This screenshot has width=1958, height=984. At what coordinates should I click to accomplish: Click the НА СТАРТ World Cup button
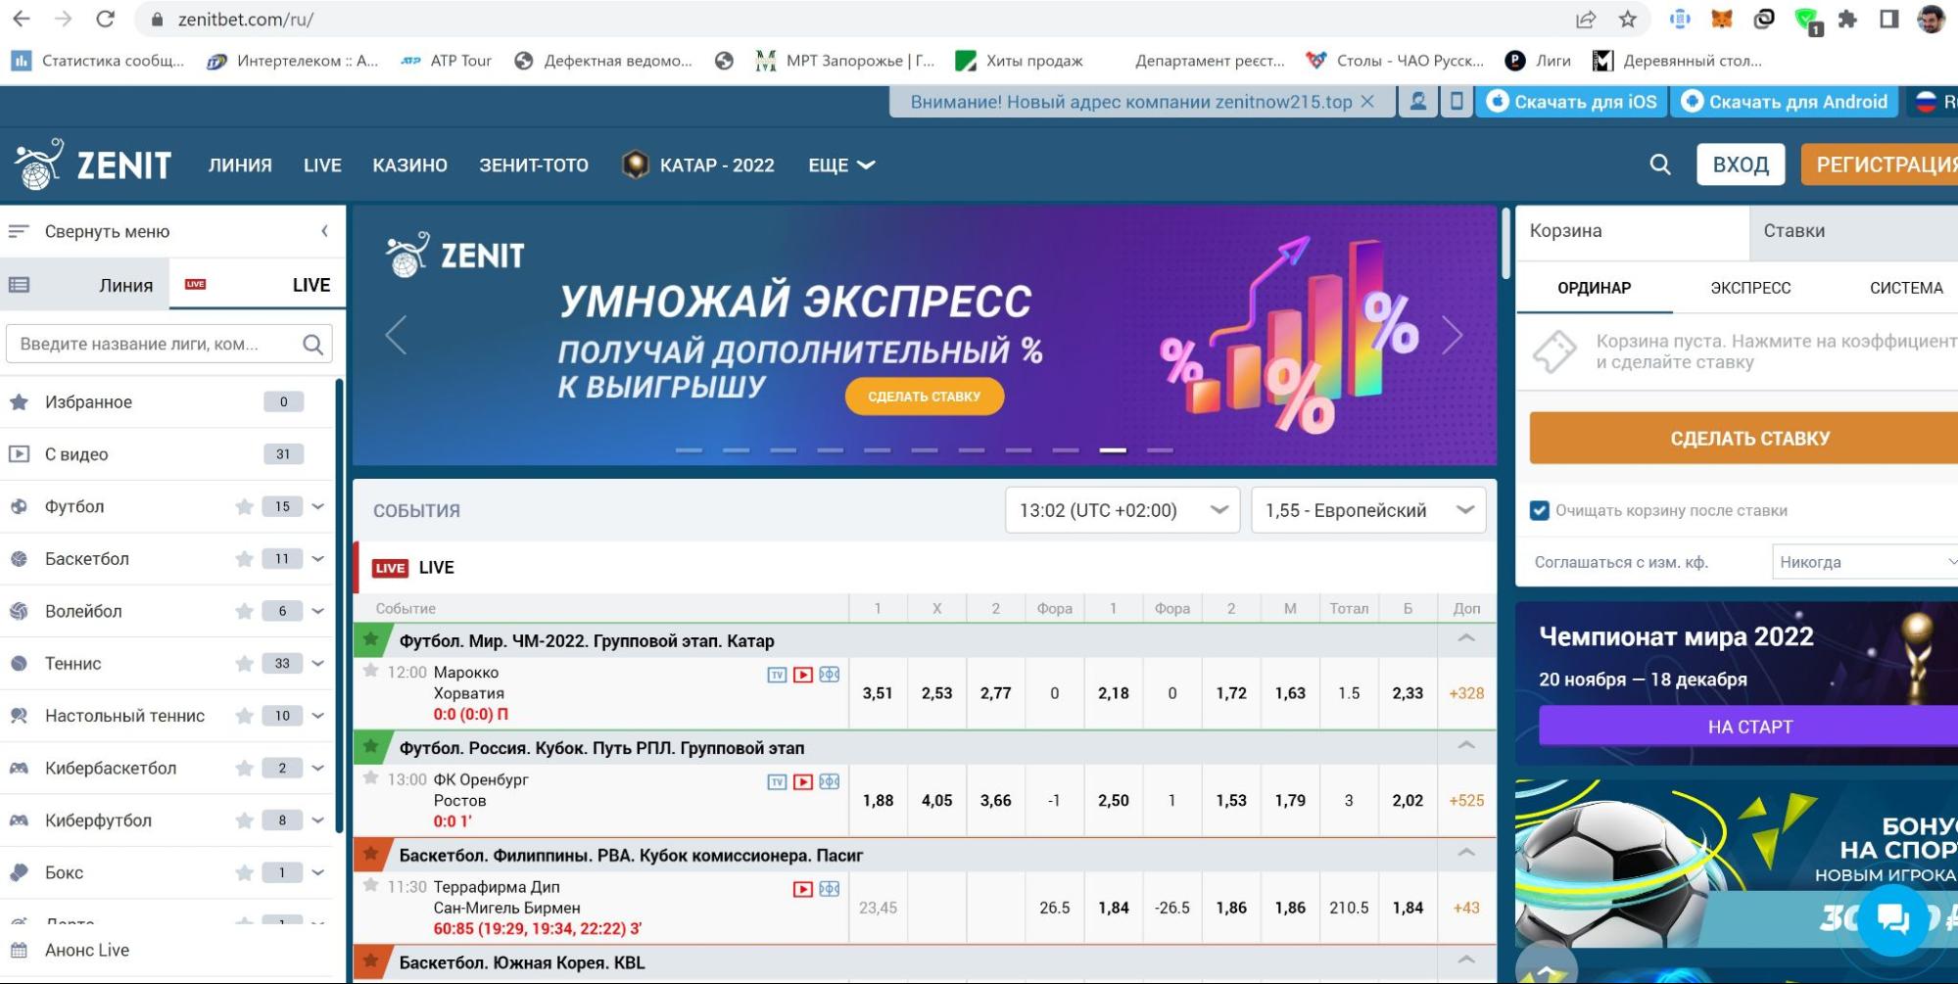tap(1749, 726)
